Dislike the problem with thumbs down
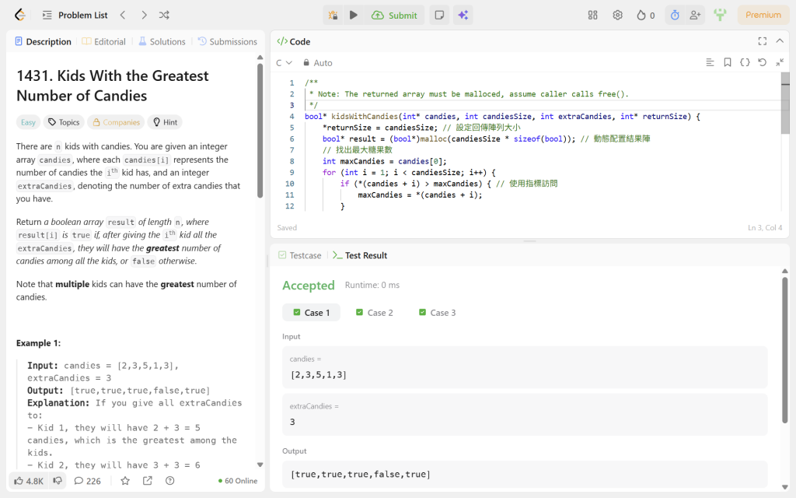The image size is (796, 498). 58,481
